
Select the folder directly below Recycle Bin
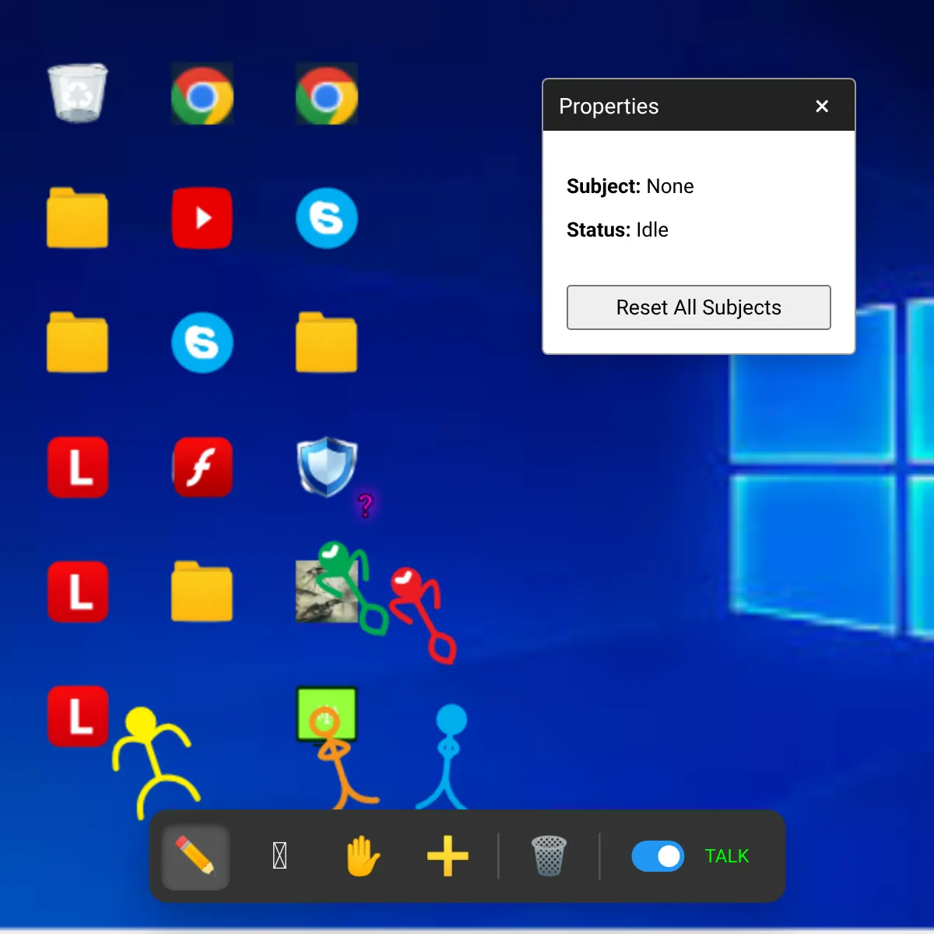[x=78, y=218]
